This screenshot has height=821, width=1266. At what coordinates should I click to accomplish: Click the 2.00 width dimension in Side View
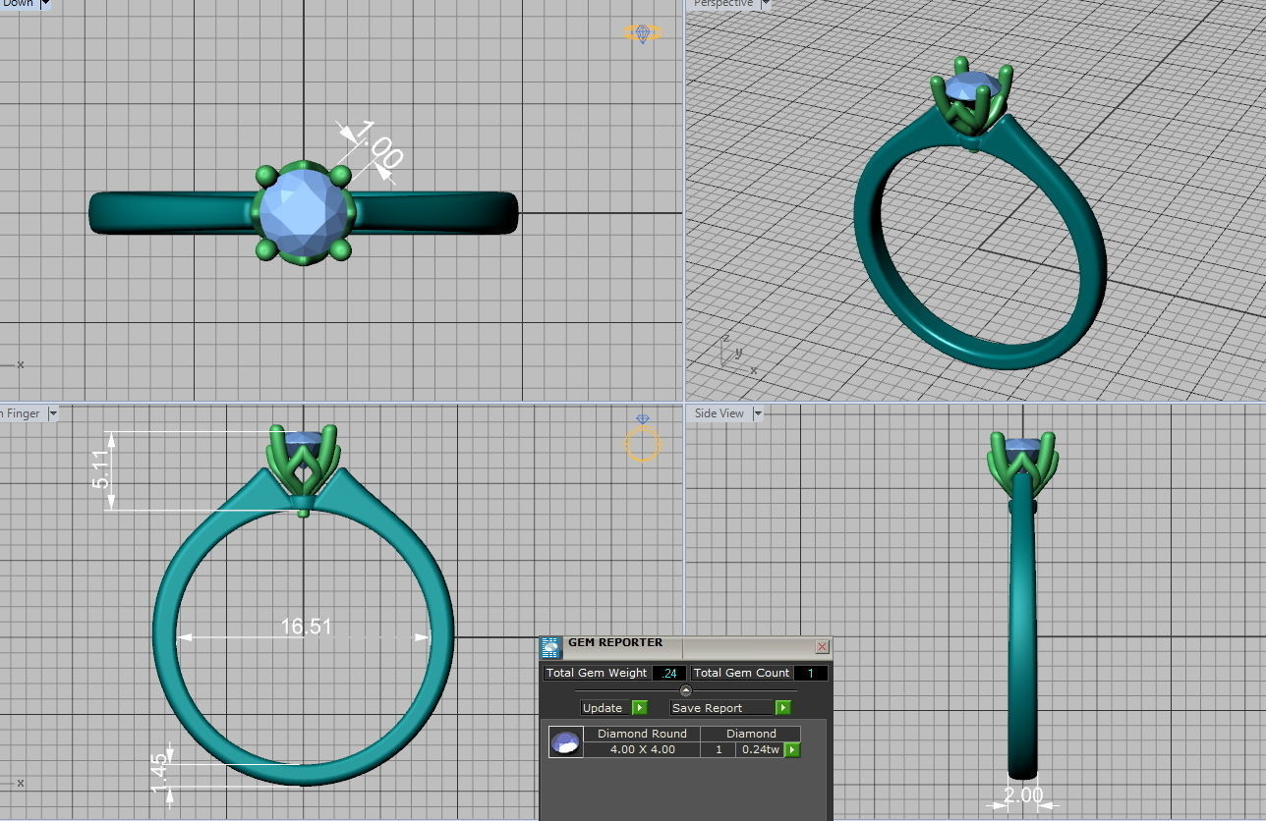[1023, 794]
